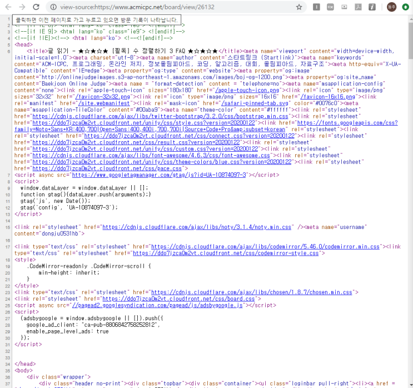
Task: Bookmark this page with the star icon
Action: tap(299, 7)
